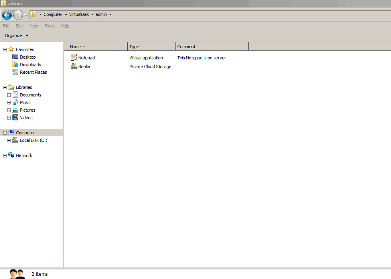The image size is (391, 279).
Task: Expand the Network tree node
Action: tap(5, 155)
